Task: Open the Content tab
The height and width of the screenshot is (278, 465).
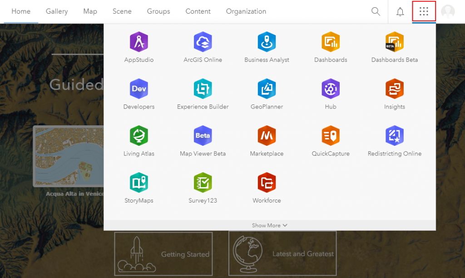Action: tap(198, 11)
